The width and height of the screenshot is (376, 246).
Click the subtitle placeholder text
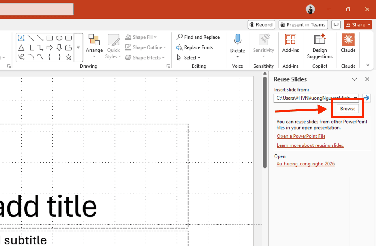click(24, 240)
